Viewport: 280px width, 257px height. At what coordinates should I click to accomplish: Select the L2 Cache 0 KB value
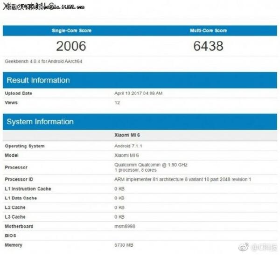click(x=119, y=208)
